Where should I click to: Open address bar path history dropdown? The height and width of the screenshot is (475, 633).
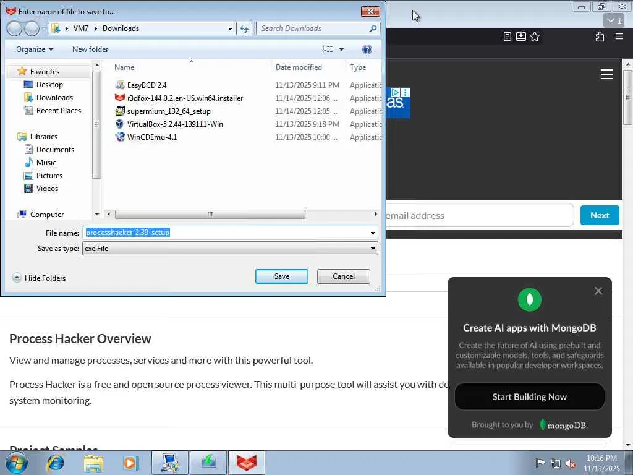[230, 28]
